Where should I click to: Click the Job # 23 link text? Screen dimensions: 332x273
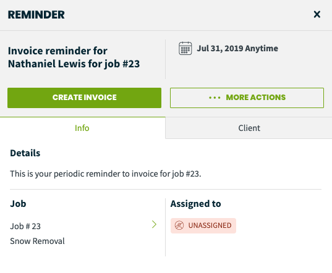[x=25, y=226]
